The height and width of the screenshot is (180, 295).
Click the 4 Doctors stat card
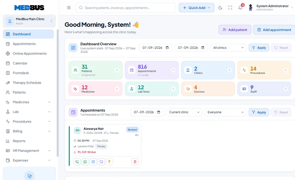[208, 89]
